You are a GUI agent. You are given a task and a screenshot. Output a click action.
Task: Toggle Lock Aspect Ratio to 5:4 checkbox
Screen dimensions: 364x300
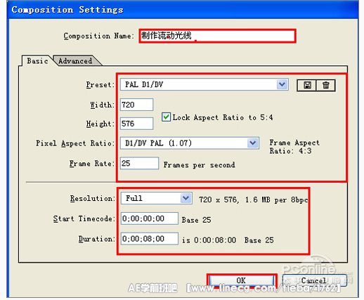tap(166, 117)
